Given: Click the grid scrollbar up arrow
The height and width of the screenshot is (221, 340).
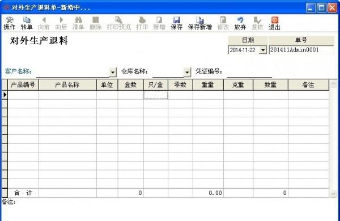Looking at the screenshot, I should [x=333, y=84].
